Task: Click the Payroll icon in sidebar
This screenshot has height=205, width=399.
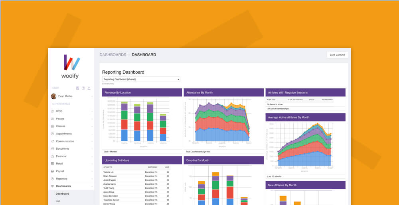Action: (52, 171)
